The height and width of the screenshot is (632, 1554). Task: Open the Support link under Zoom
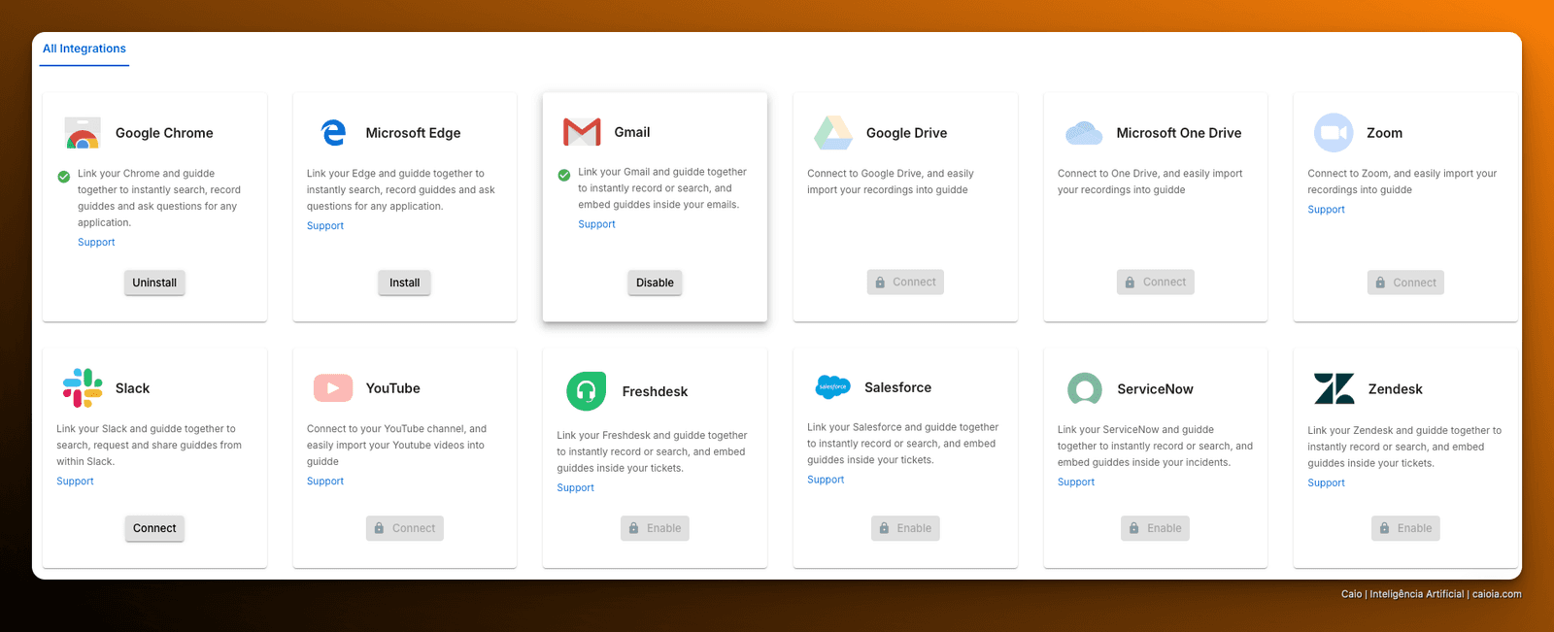(1326, 210)
